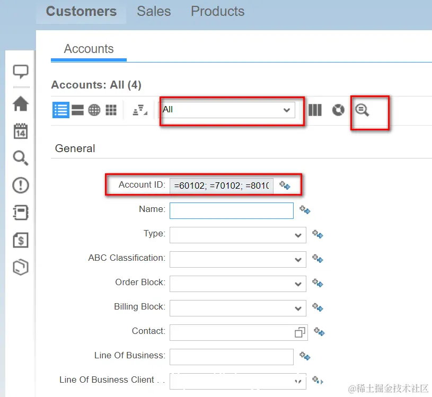Screen dimensions: 432x397
Task: Click the Account ID input field
Action: click(x=222, y=186)
